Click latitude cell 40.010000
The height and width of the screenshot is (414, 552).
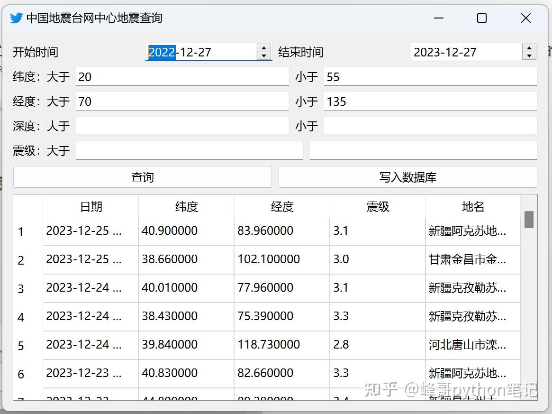(187, 288)
